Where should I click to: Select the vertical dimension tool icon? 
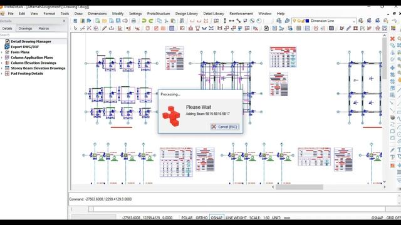tap(225, 21)
